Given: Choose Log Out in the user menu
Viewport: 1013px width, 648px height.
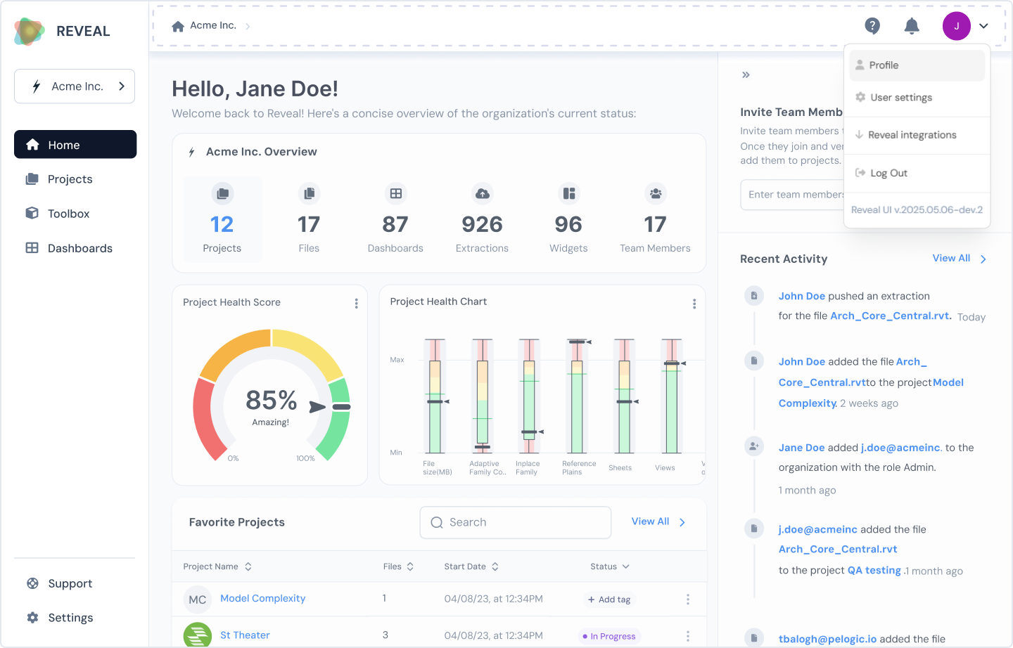Looking at the screenshot, I should [x=917, y=173].
